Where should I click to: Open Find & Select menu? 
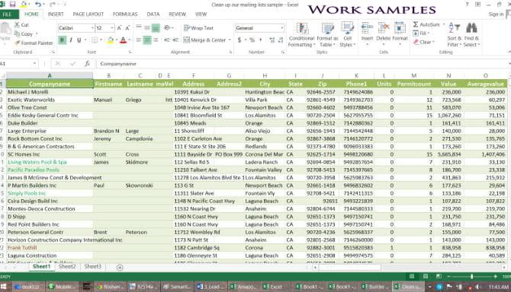(471, 35)
